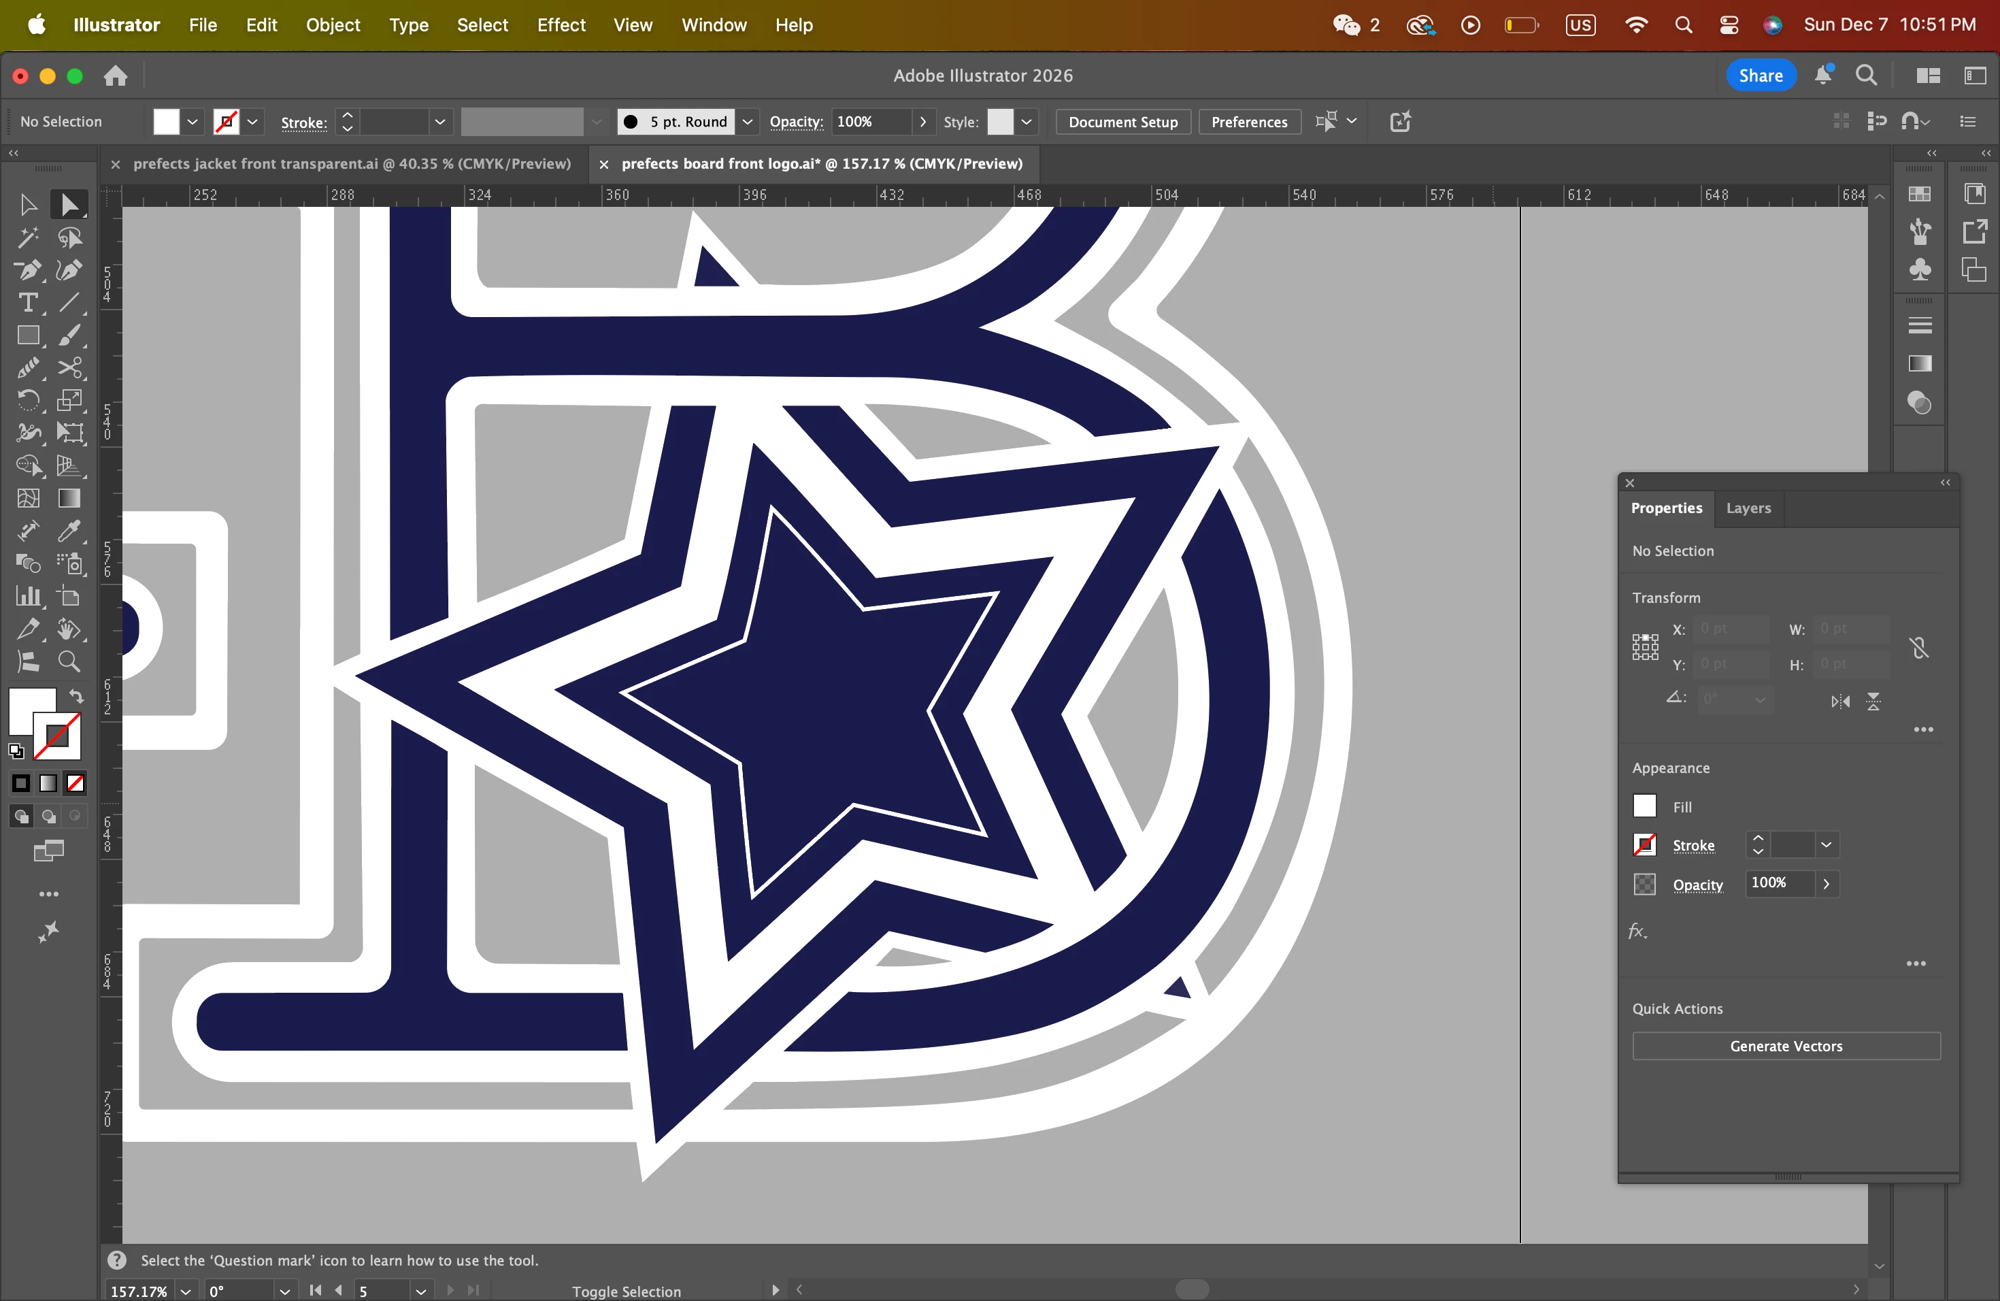Select the transform reference point grid
The image size is (2000, 1301).
pos(1646,647)
